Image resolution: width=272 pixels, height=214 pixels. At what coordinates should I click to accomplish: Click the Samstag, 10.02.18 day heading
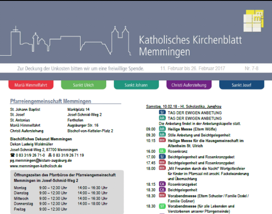[x=184, y=106]
